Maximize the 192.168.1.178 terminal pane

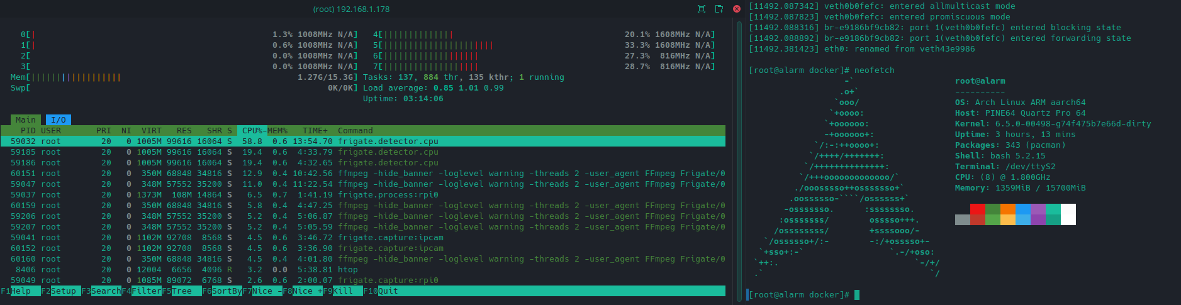coord(702,9)
